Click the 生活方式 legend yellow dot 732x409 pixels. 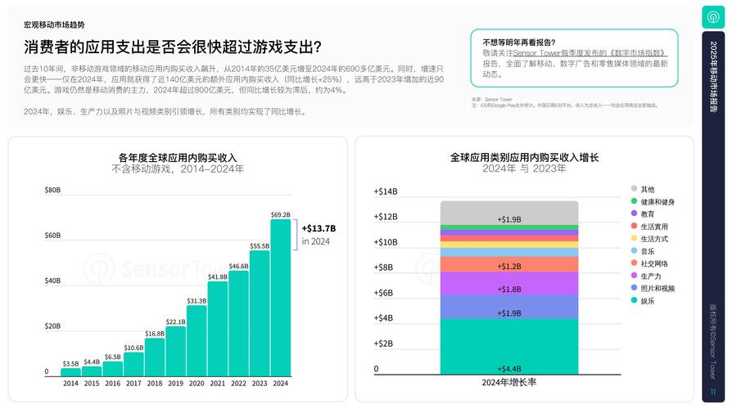(634, 239)
